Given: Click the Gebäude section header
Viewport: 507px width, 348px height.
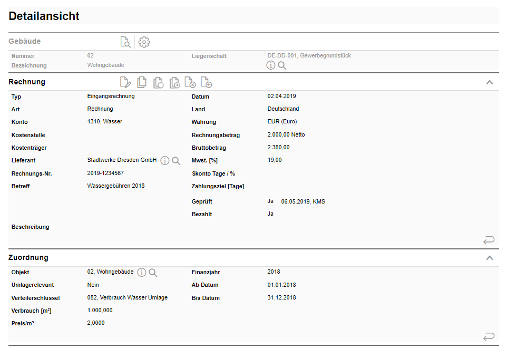Looking at the screenshot, I should point(25,42).
